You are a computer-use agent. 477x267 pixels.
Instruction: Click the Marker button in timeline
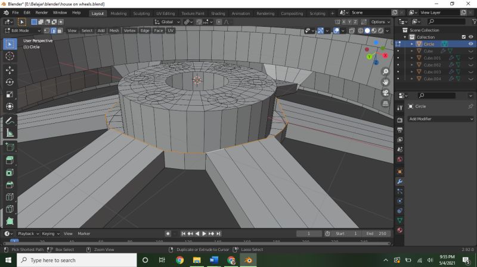click(x=84, y=234)
